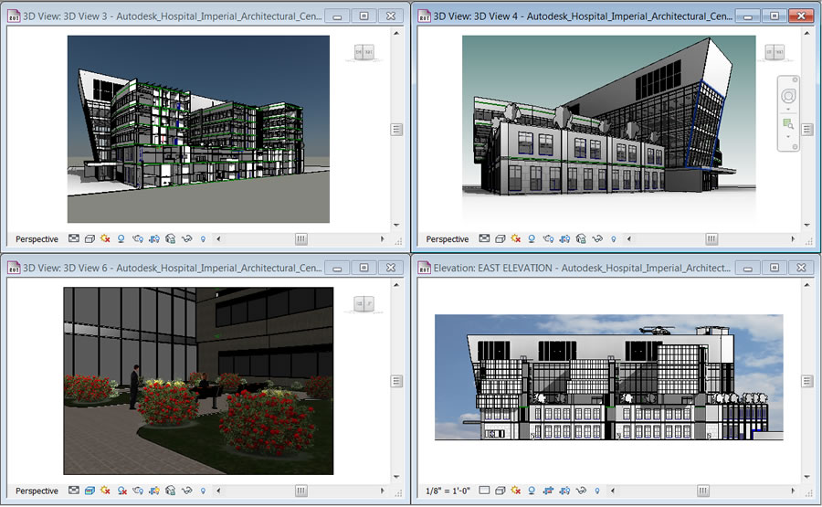Image resolution: width=822 pixels, height=507 pixels.
Task: Toggle Sun Path in 3D View 3
Action: click(105, 238)
